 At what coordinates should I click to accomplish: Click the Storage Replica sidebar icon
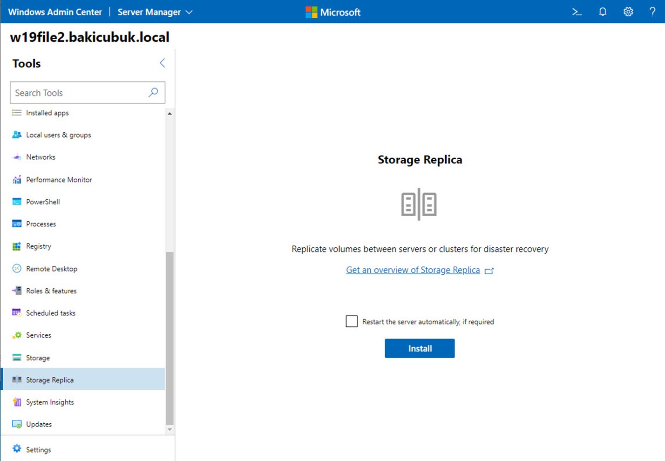tap(17, 380)
